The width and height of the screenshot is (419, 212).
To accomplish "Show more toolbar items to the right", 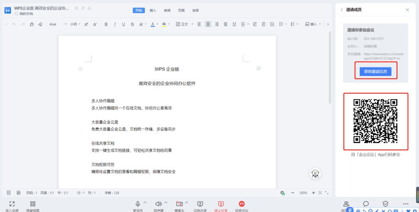I will click(x=328, y=24).
